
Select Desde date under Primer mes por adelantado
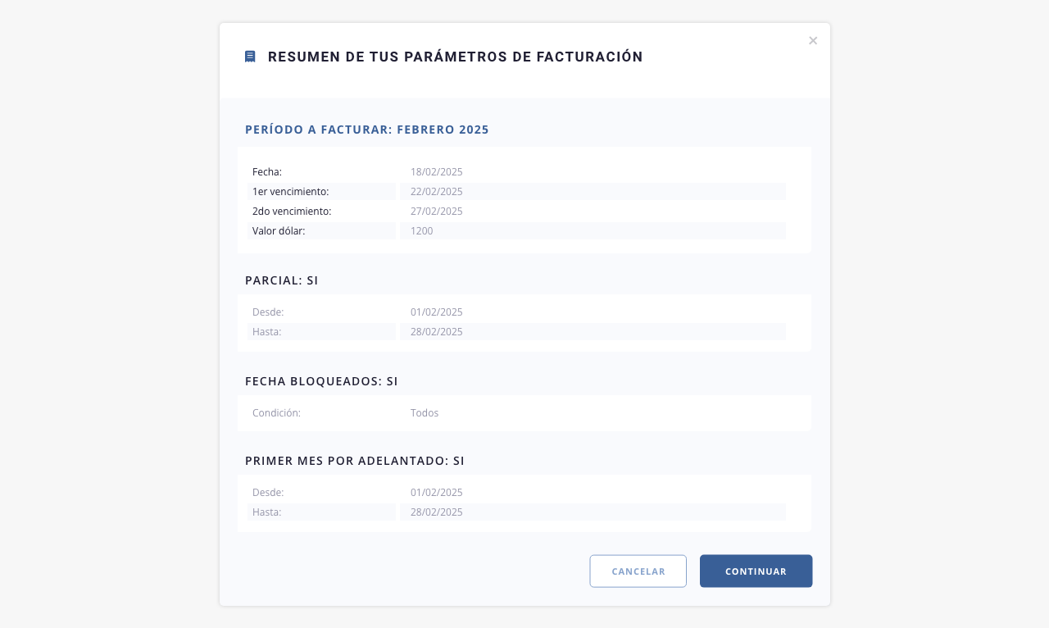(x=437, y=493)
